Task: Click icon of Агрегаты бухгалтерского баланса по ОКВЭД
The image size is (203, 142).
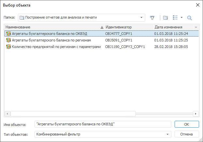Action: (8, 34)
